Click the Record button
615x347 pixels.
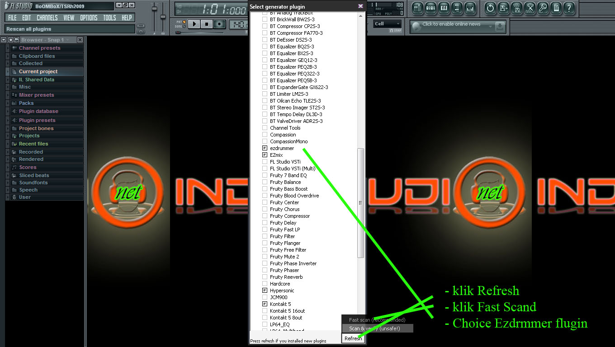coord(219,24)
